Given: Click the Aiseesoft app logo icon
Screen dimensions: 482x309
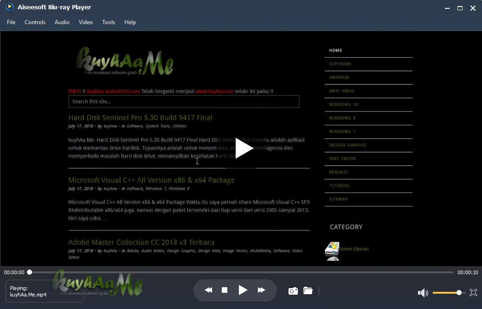Looking at the screenshot, I should tap(10, 7).
